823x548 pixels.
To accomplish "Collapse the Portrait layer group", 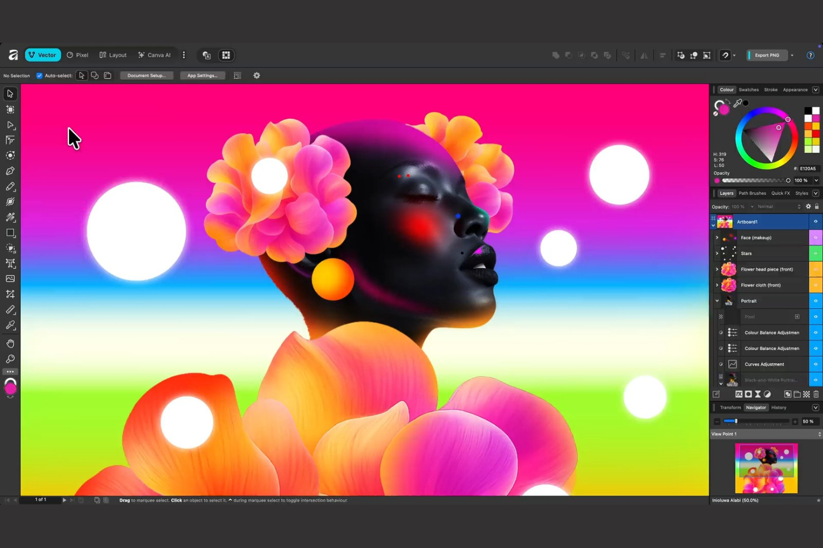I will [x=717, y=301].
